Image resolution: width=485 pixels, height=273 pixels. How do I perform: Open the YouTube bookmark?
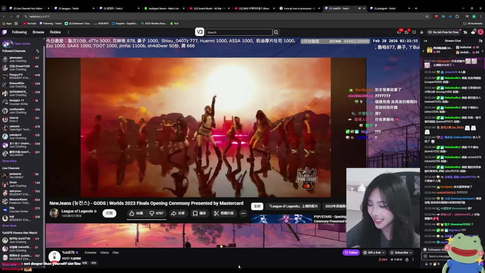pos(30,24)
